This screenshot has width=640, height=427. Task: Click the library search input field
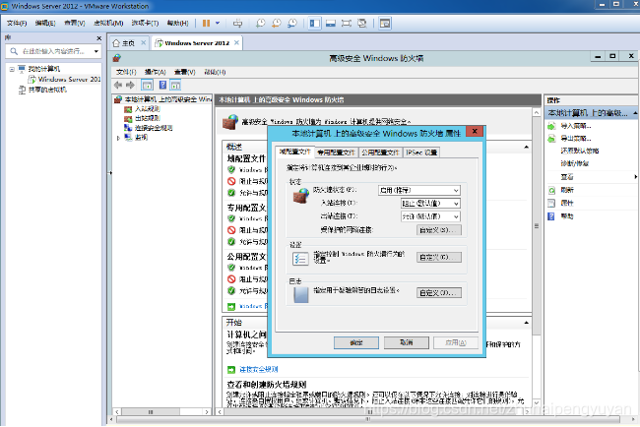53,51
